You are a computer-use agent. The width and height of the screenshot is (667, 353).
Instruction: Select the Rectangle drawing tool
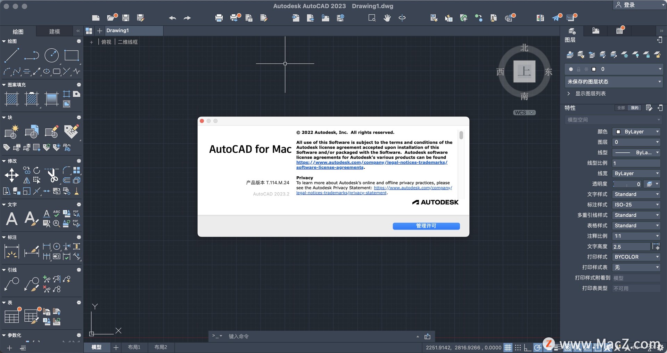pos(72,56)
